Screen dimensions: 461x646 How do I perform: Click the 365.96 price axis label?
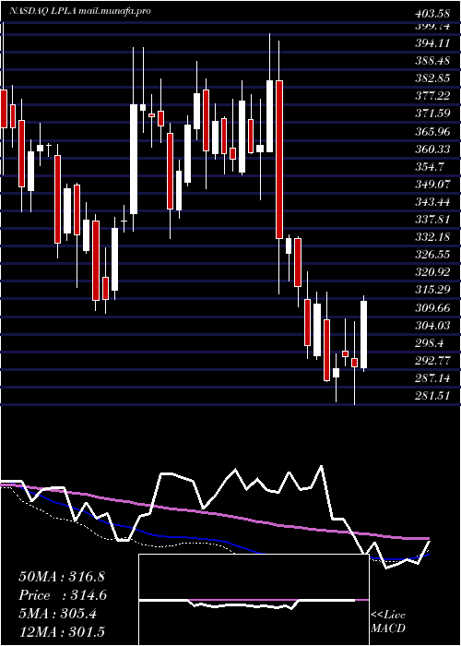tap(432, 131)
